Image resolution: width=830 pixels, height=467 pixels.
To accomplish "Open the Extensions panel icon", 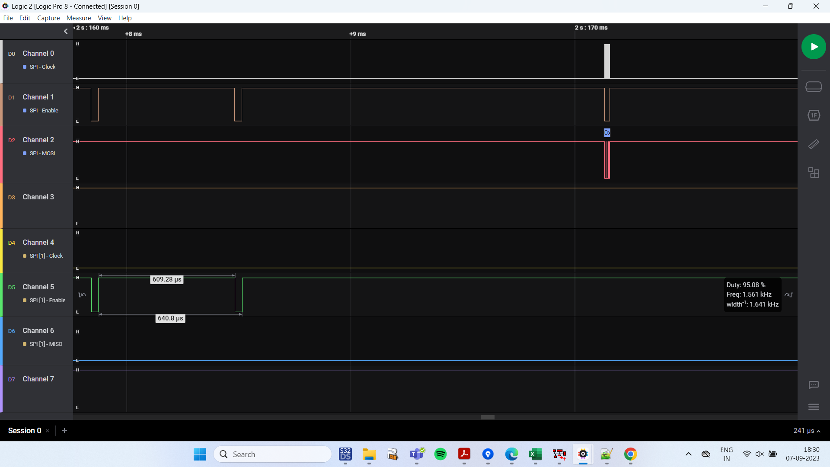I will point(814,173).
